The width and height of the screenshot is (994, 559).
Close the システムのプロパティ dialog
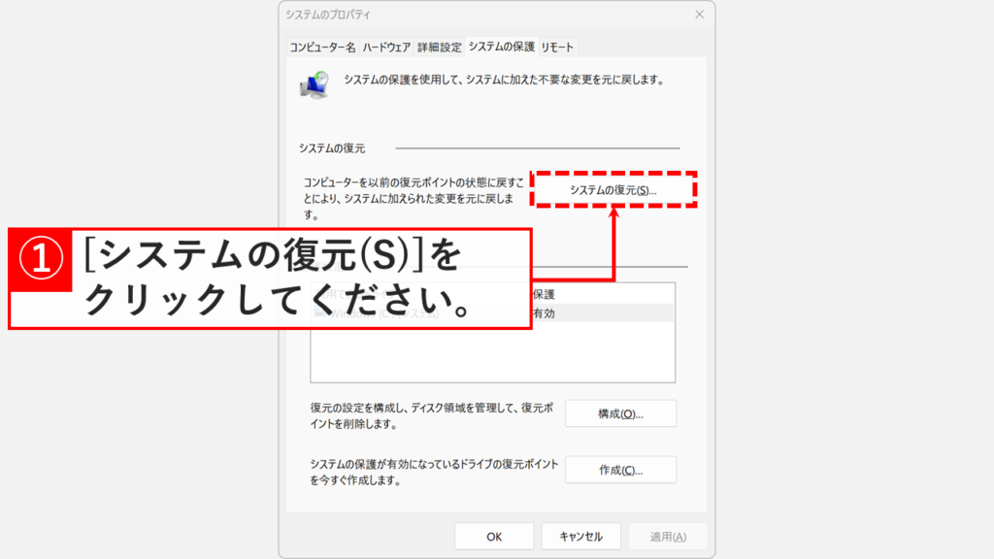pos(700,15)
